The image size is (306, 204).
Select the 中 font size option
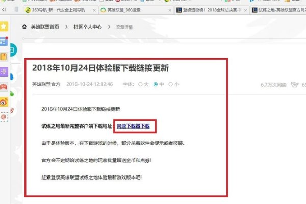(x=159, y=84)
